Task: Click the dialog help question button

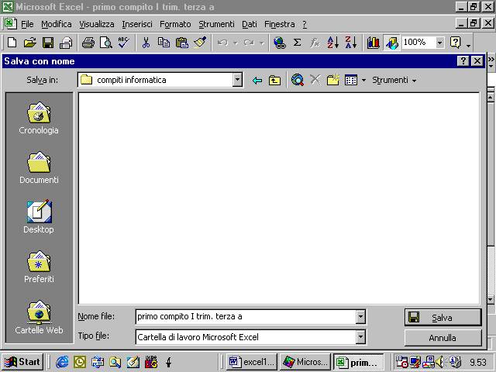Action: click(x=463, y=60)
